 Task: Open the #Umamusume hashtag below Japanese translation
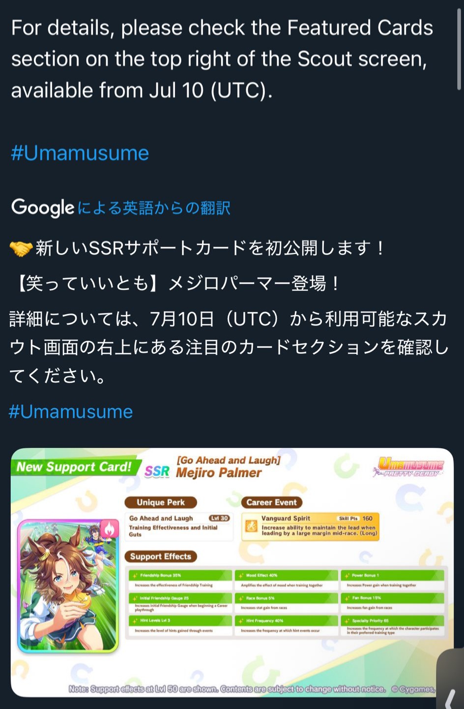coord(71,411)
